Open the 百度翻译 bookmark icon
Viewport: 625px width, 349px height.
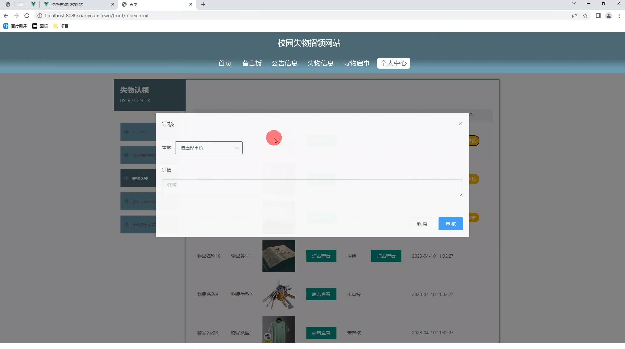tap(6, 26)
